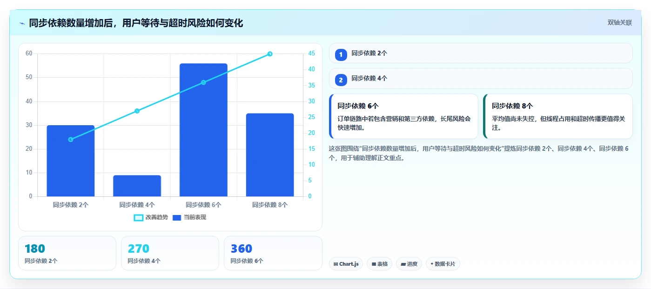
Task: Click the text 订单链路中若包含营销和第三方依赖
Action: (x=386, y=119)
